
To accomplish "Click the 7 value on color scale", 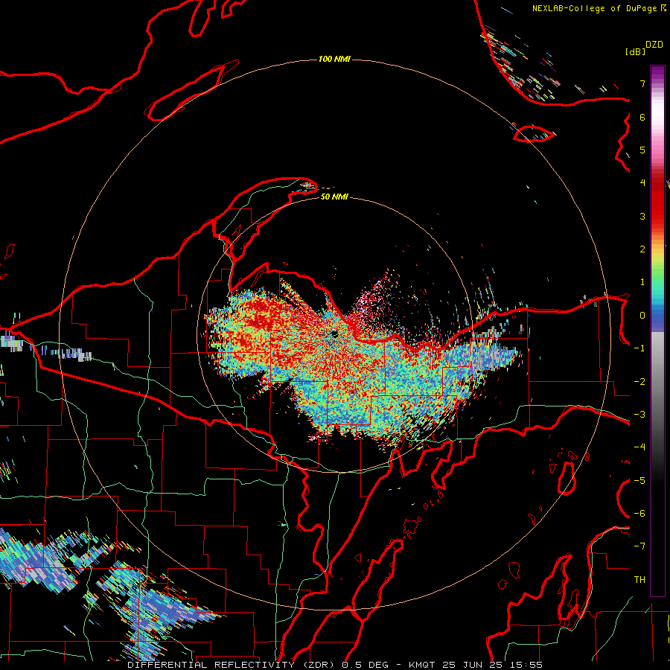I will click(642, 83).
